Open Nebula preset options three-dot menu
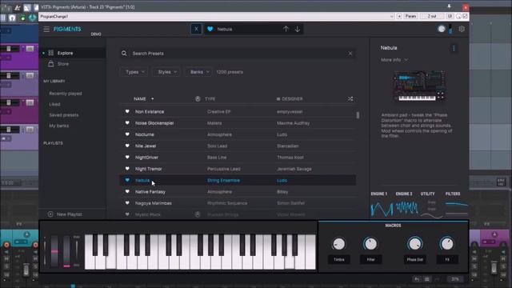The height and width of the screenshot is (288, 512). [454, 48]
